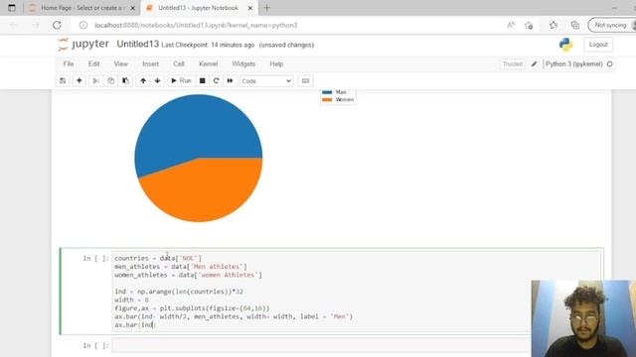Open browser collections icon
The width and height of the screenshot is (636, 357).
click(x=574, y=25)
